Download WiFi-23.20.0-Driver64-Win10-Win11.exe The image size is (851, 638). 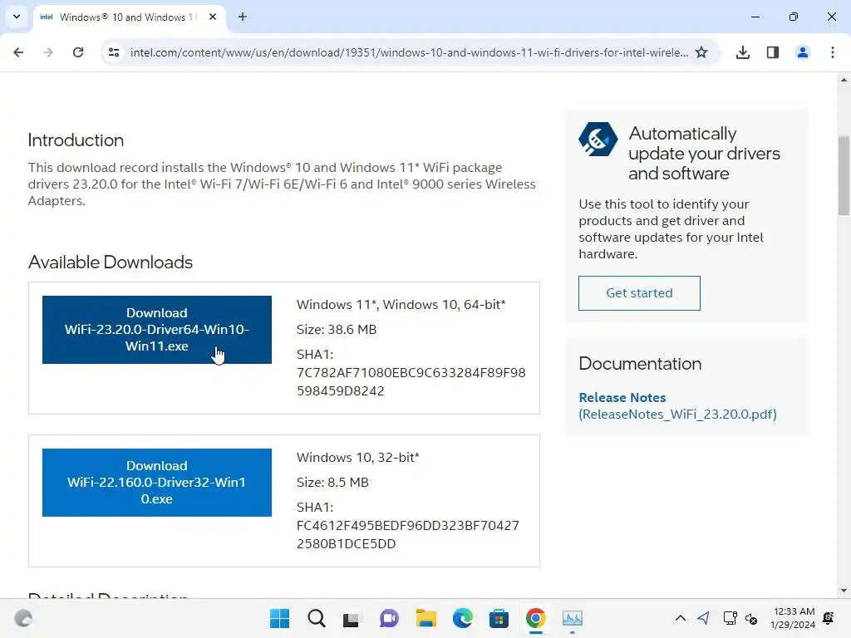pos(157,330)
